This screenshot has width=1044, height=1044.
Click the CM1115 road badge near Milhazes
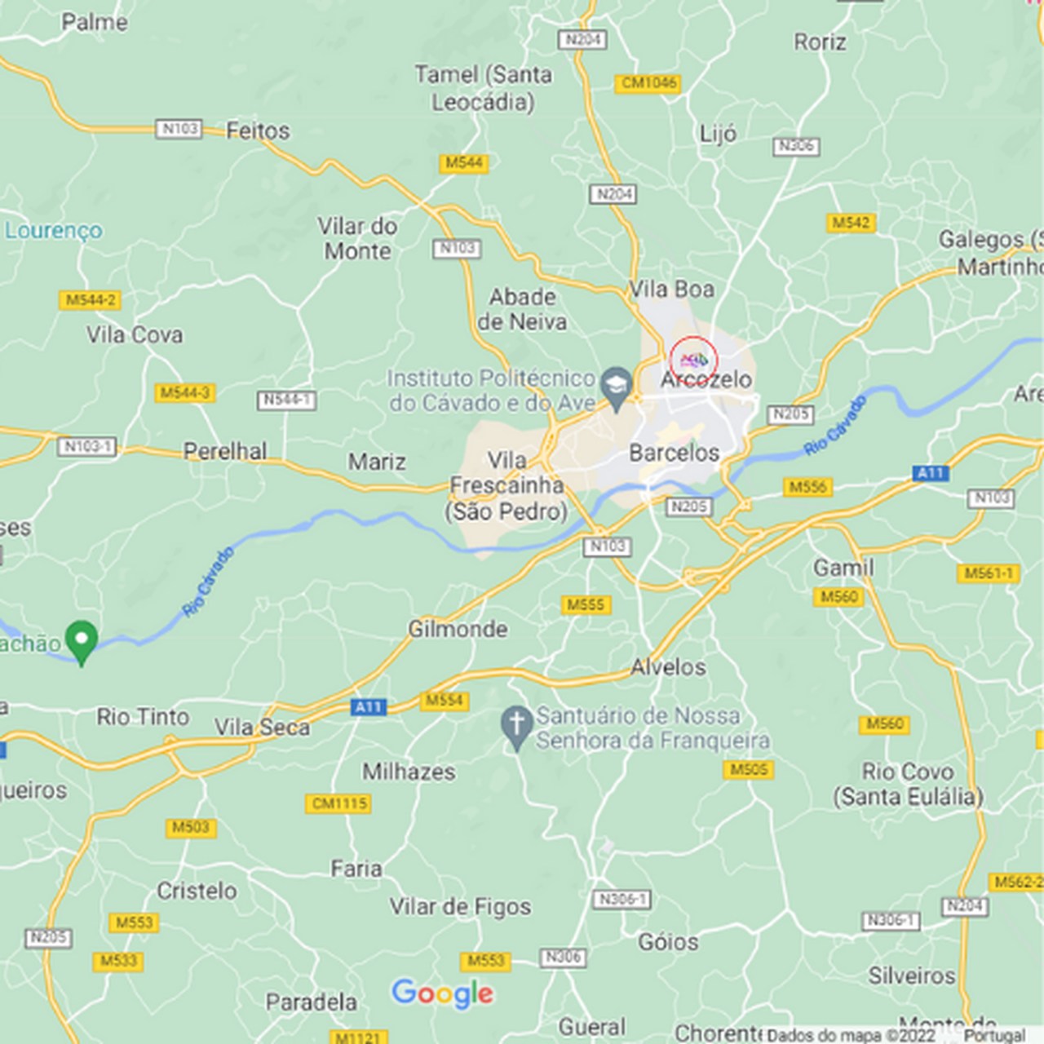point(339,803)
